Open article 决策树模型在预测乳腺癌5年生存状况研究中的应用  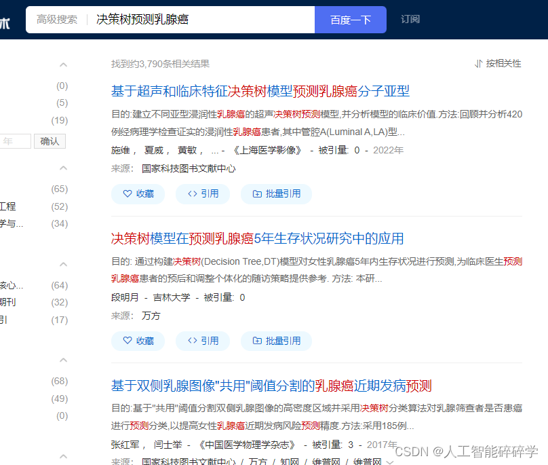coord(258,239)
